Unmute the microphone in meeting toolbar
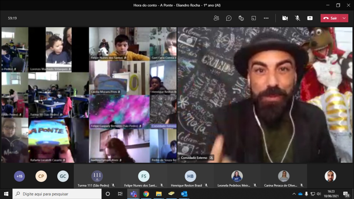This screenshot has height=199, width=354. 297,18
